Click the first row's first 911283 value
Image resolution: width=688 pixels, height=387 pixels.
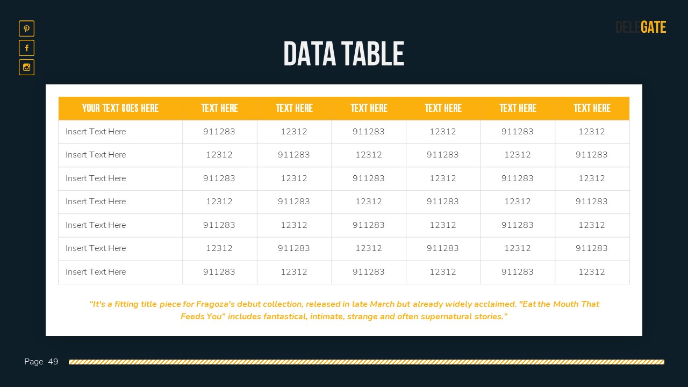point(219,132)
